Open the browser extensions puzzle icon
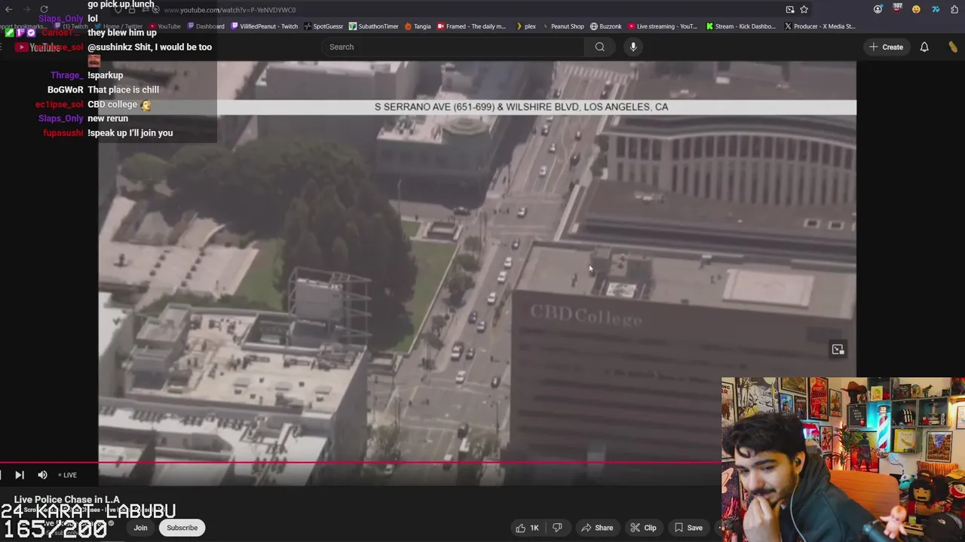This screenshot has width=965, height=542. pyautogui.click(x=954, y=10)
